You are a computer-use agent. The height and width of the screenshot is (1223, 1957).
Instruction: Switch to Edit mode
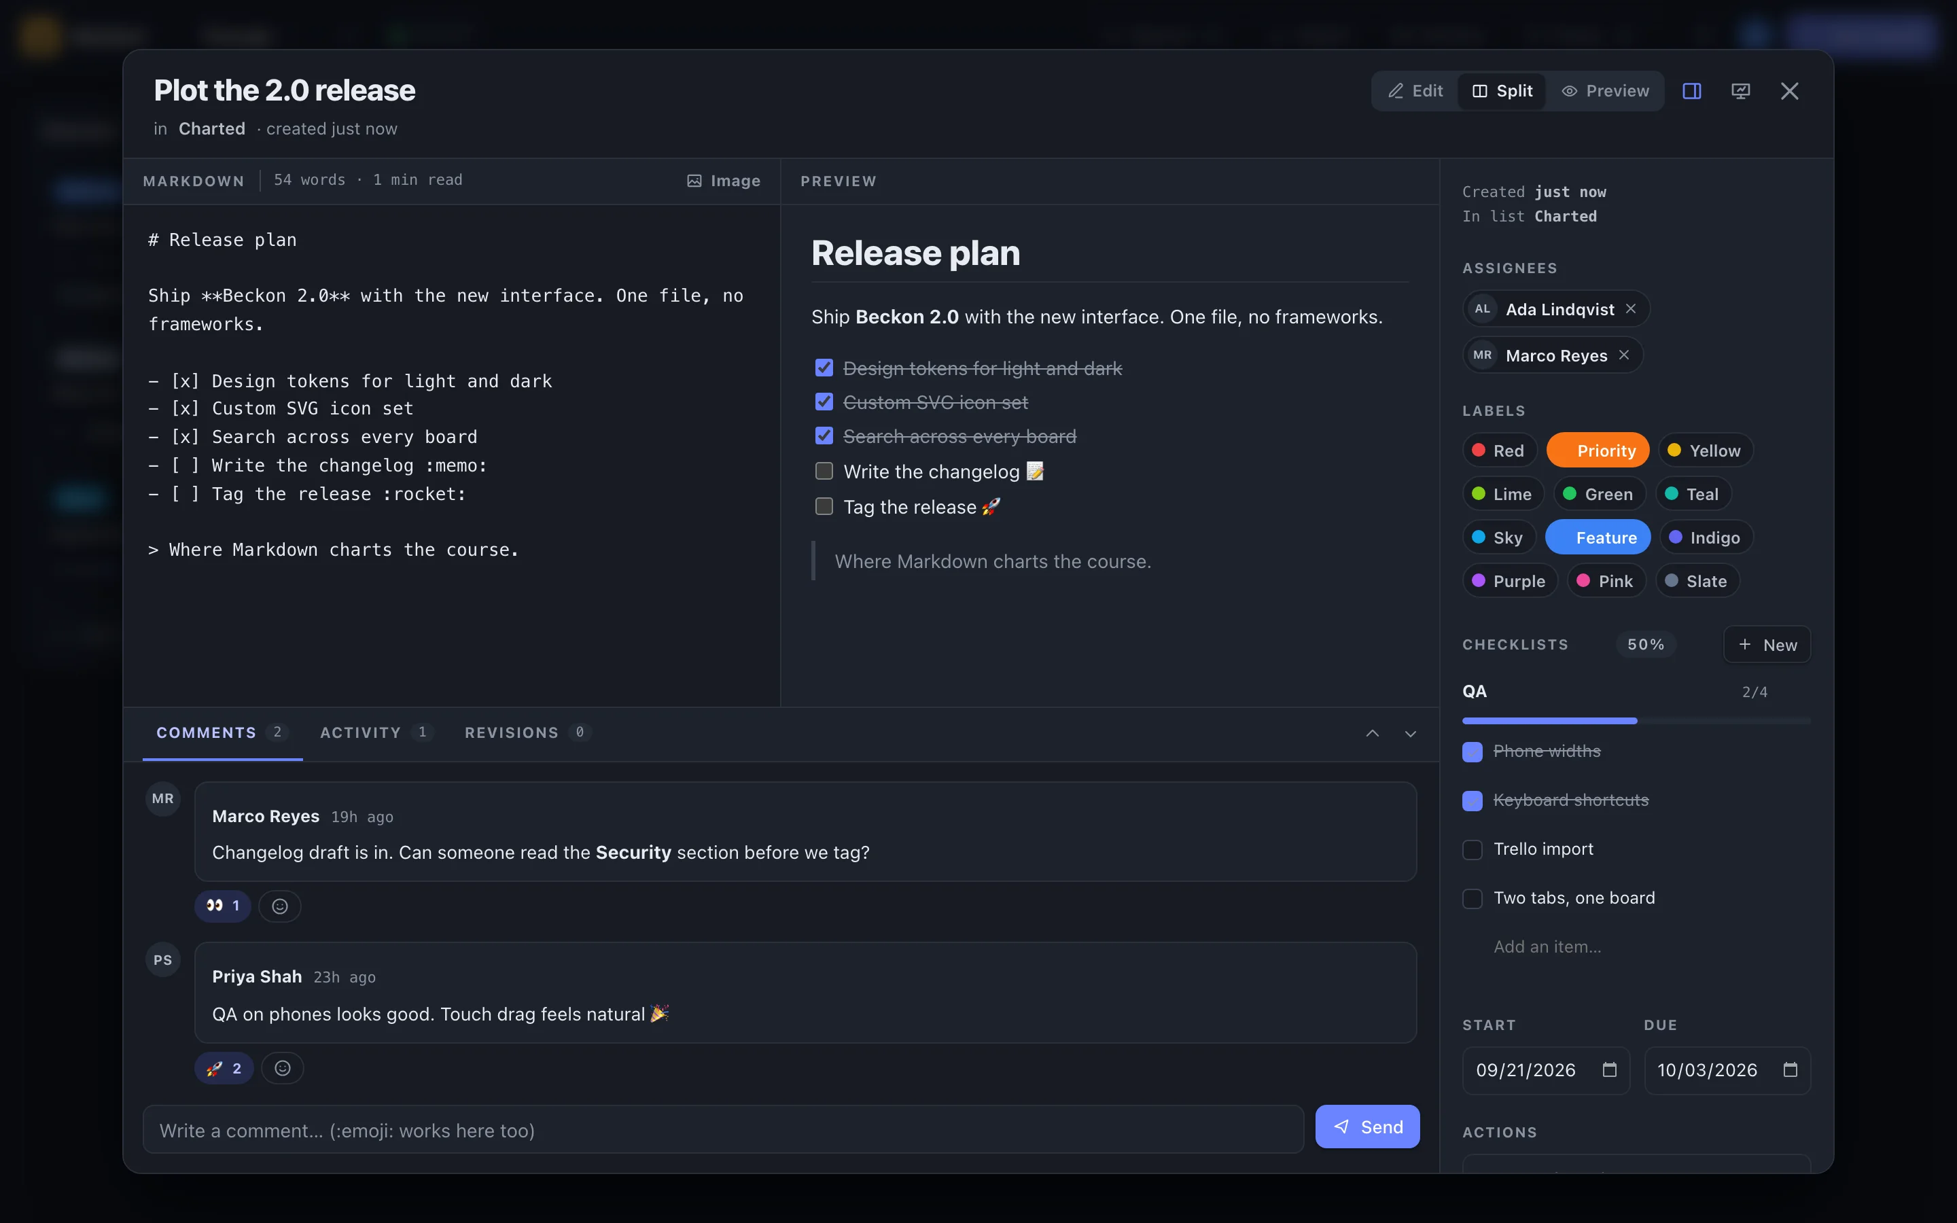[x=1415, y=92]
